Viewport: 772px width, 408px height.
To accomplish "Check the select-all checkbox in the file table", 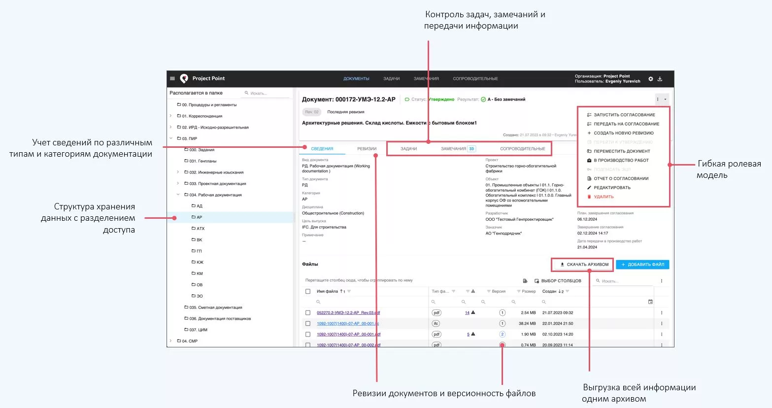I will click(x=308, y=291).
